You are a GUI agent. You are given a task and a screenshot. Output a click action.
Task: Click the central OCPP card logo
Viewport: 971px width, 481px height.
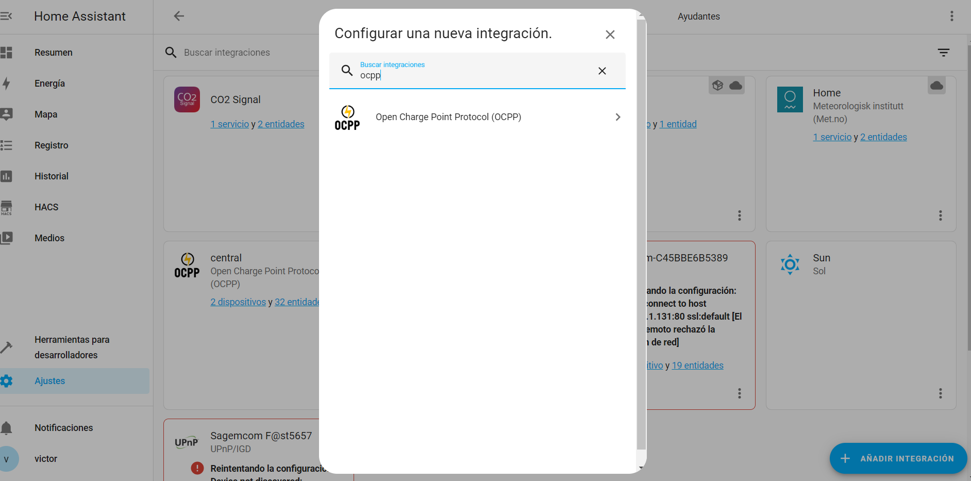tap(187, 266)
